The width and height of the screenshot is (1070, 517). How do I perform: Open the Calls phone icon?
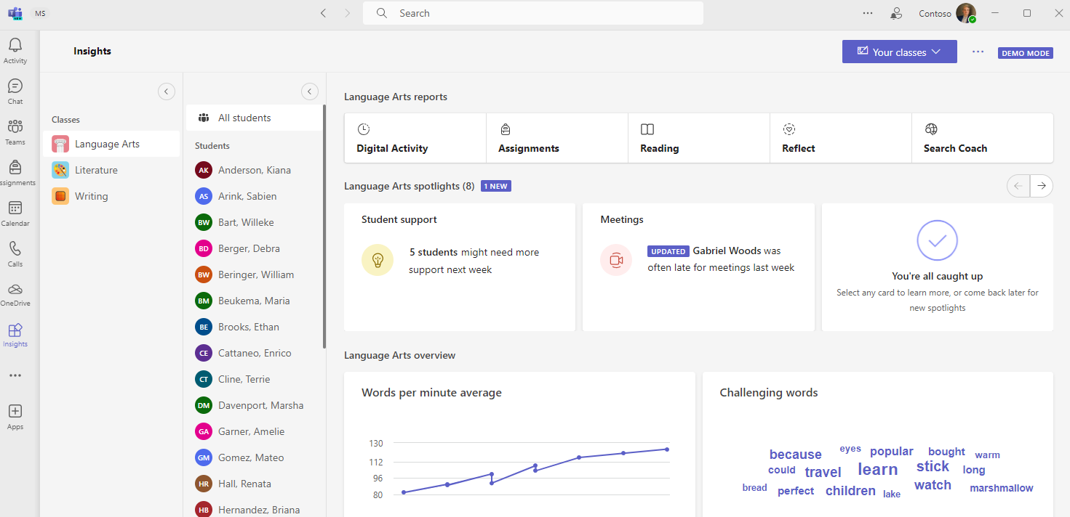click(15, 249)
